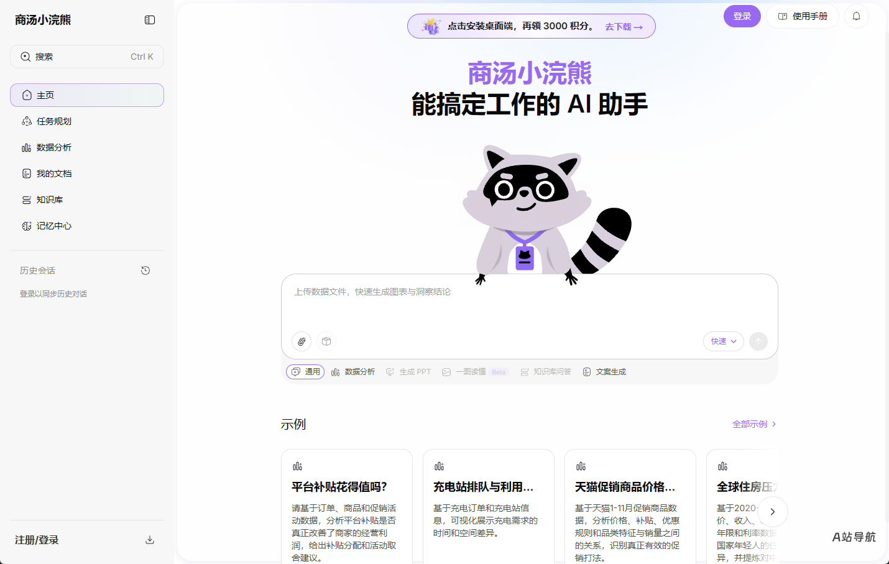
Task: Collapse the sidebar with the panel icon
Action: [x=150, y=20]
